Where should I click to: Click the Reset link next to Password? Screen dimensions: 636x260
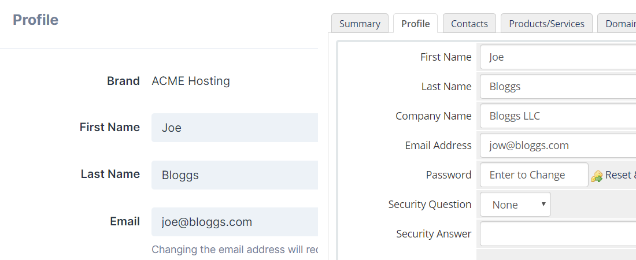click(x=620, y=175)
